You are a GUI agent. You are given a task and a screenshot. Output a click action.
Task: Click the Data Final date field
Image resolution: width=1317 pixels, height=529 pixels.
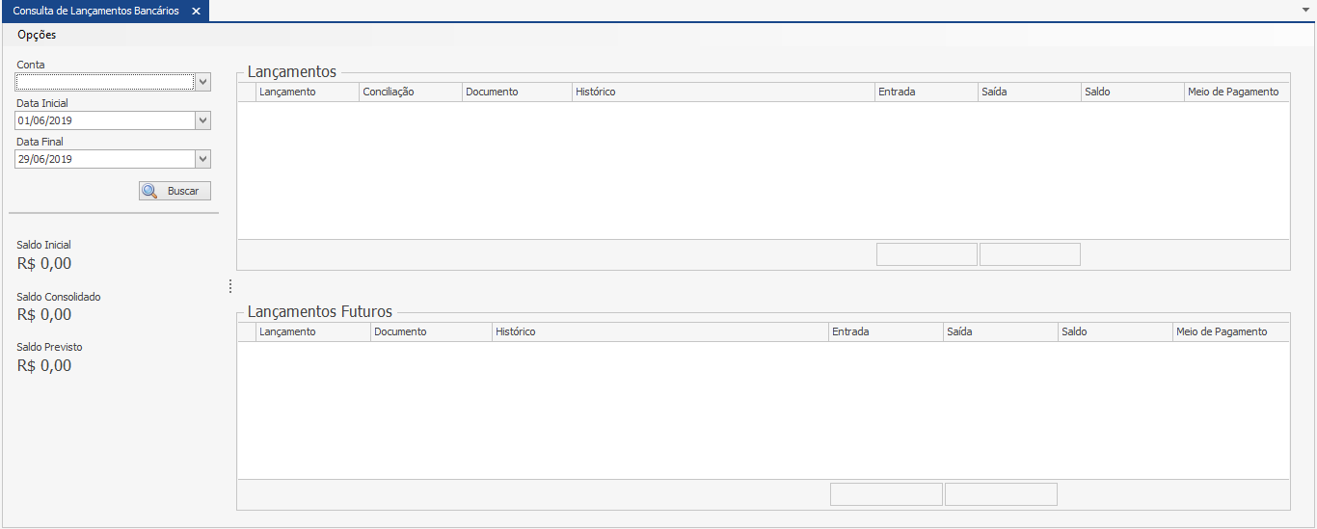(104, 159)
